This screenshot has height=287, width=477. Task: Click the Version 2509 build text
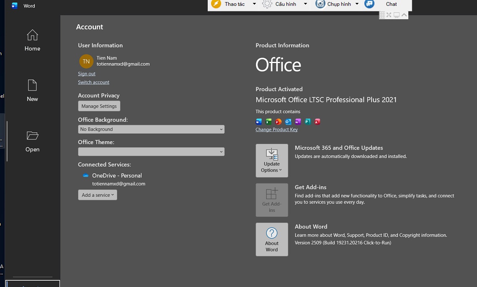click(343, 243)
